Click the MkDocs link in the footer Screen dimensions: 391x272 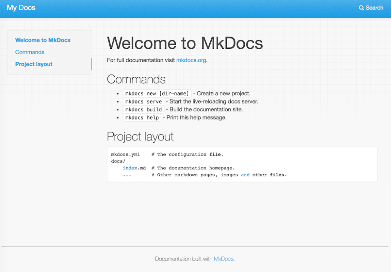[224, 259]
